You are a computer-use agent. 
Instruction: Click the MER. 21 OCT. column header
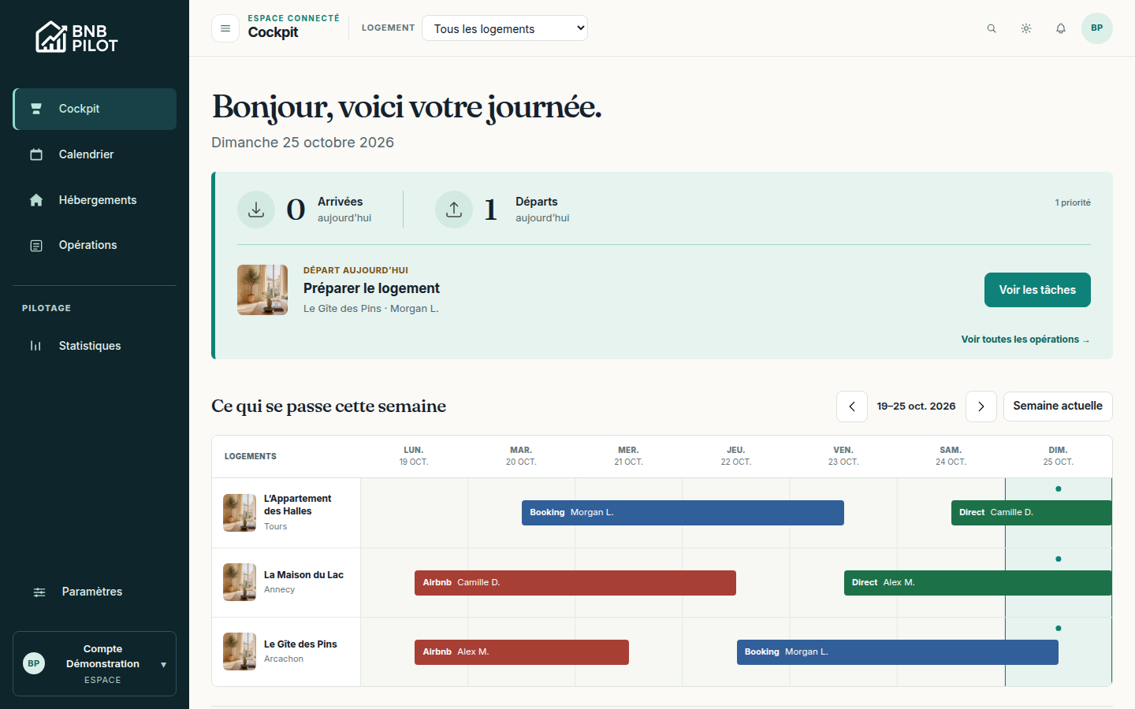[628, 456]
